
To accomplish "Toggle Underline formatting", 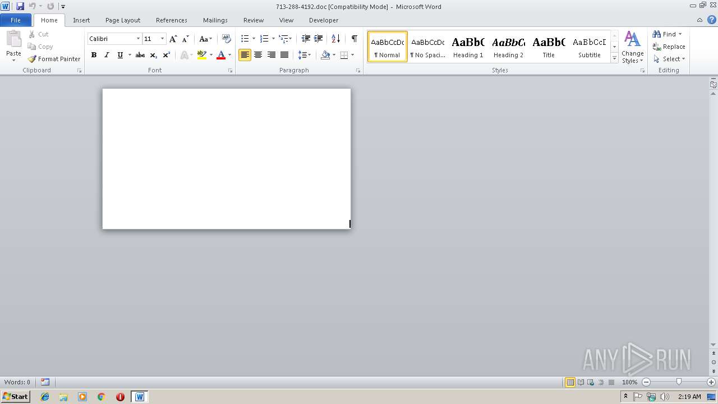I will (x=120, y=55).
